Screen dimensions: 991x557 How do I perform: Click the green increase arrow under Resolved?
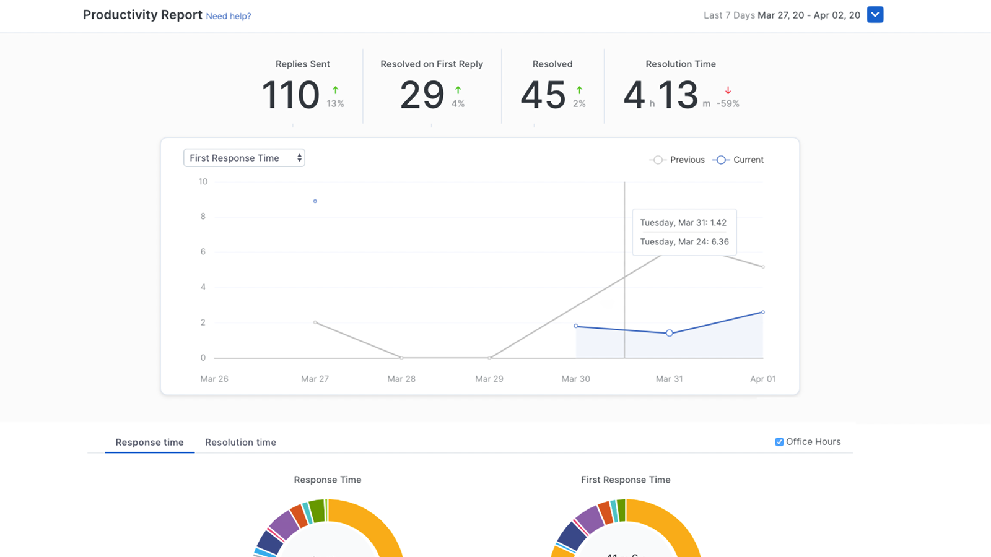click(579, 90)
